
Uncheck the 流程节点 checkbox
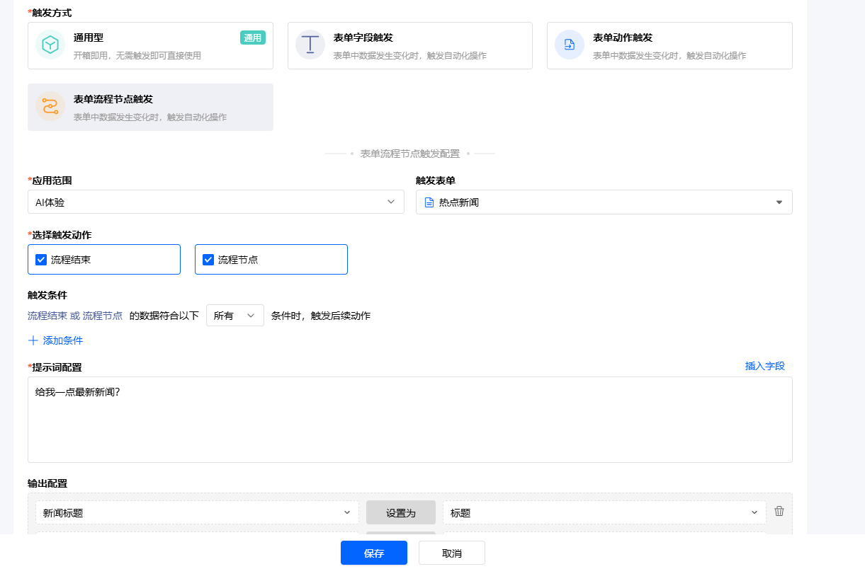[x=208, y=260]
